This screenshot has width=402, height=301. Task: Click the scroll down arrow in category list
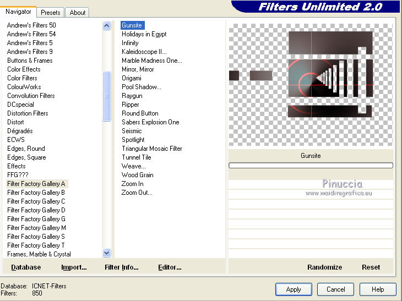coord(106,253)
